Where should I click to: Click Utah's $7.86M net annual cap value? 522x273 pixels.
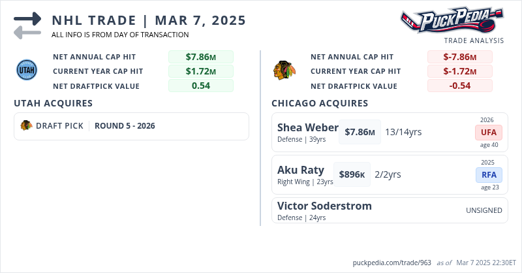pos(200,57)
